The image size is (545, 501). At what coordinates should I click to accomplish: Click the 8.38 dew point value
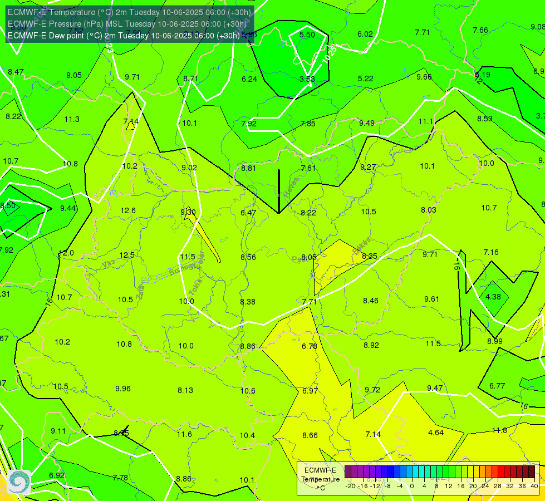[248, 302]
